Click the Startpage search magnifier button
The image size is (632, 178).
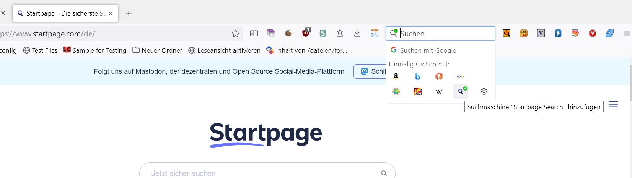click(384, 173)
